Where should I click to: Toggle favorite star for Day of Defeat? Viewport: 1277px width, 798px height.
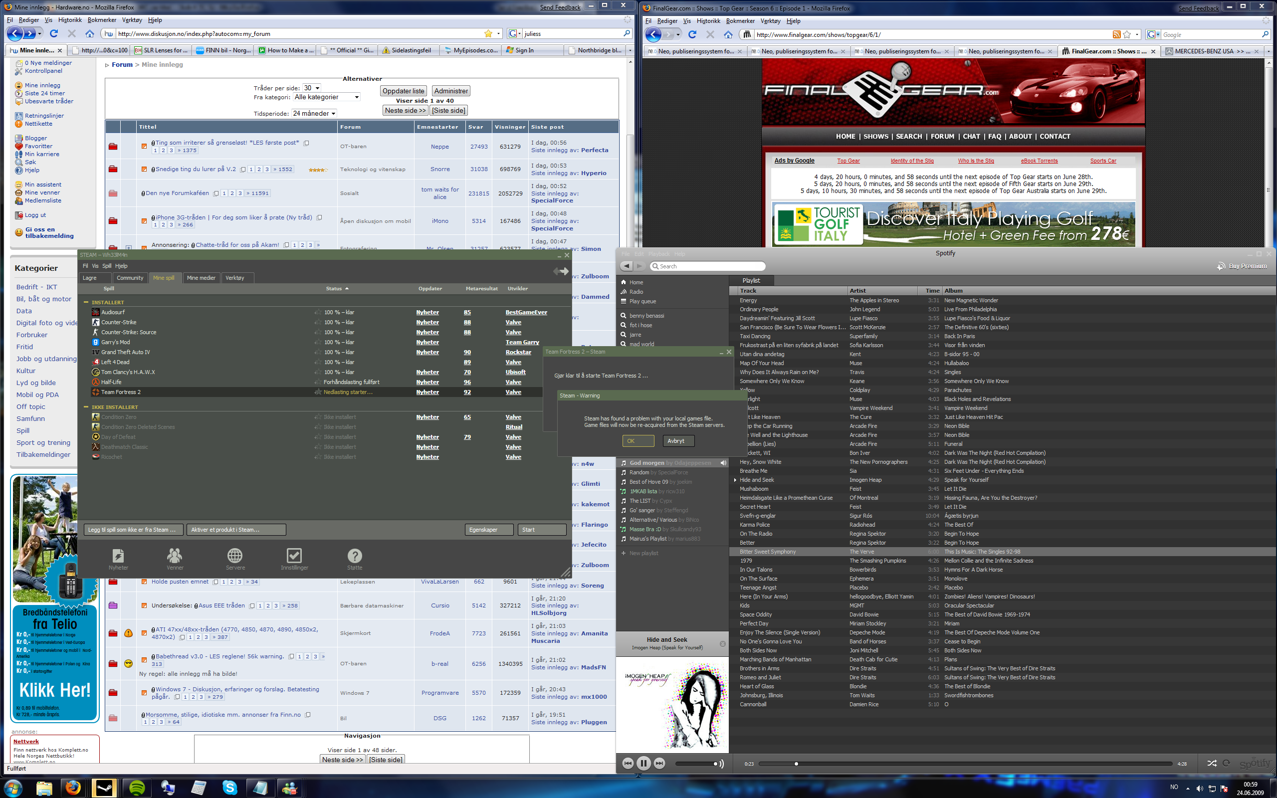click(x=318, y=437)
